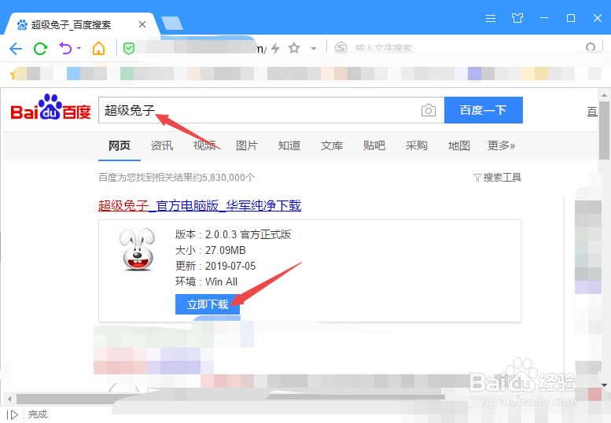
Task: Open a new tab next to the Baidu tab
Action: (172, 24)
